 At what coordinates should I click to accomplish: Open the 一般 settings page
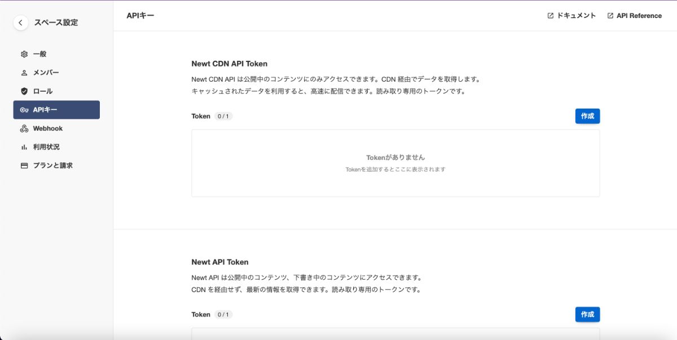click(56, 54)
